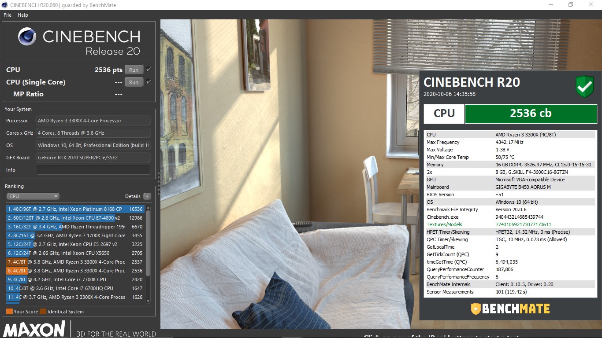Screen dimensions: 602x338
Task: Select the Xeon Platinum 8168 ranking row
Action: pos(76,209)
